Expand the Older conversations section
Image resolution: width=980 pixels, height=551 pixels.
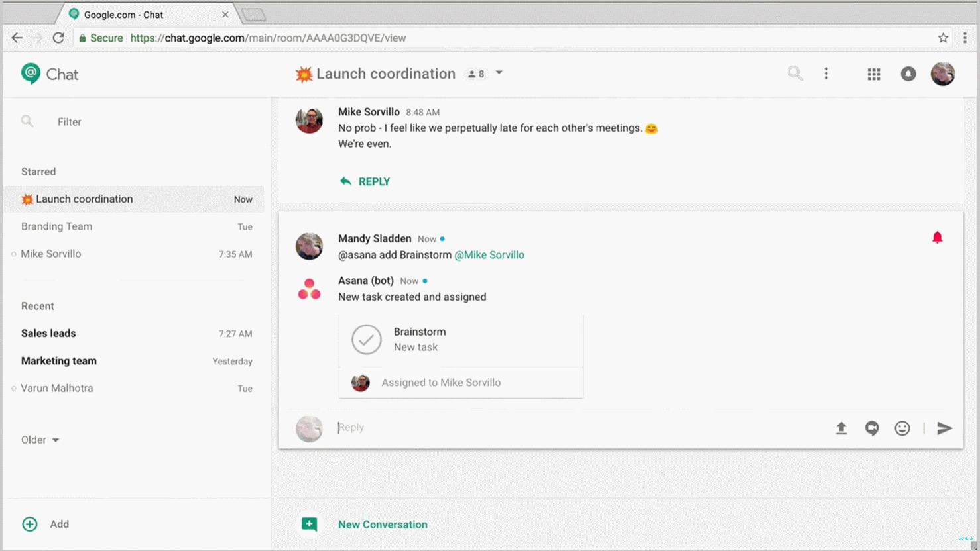click(40, 440)
